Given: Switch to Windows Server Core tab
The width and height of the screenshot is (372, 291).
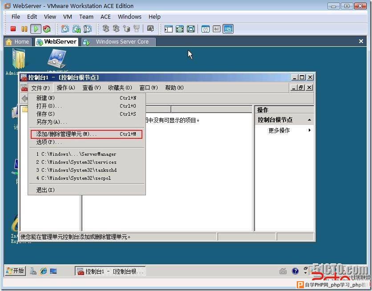Looking at the screenshot, I should [x=119, y=42].
